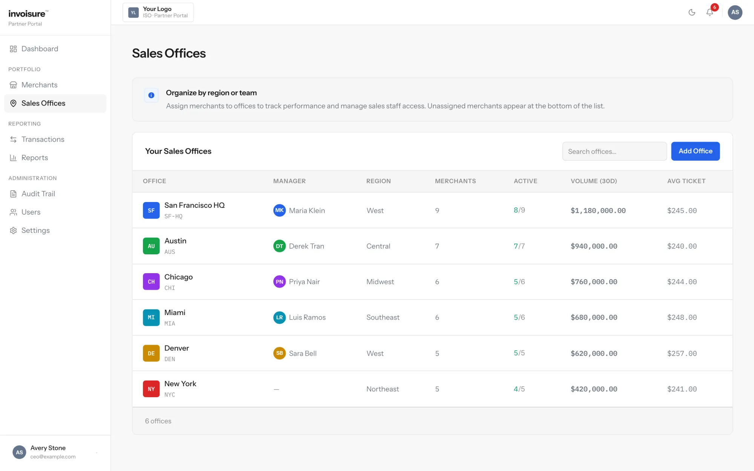Click Priya Nair's PN avatar
754x471 pixels.
click(279, 281)
